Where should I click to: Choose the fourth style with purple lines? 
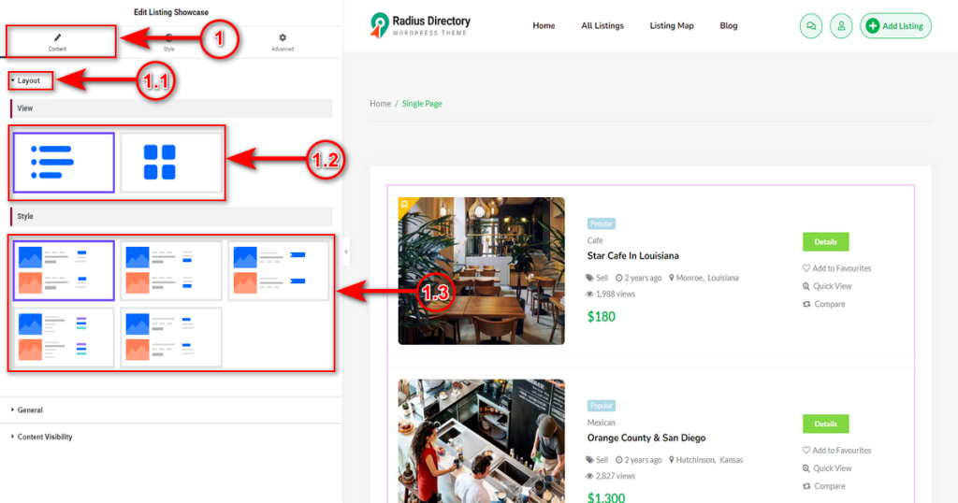click(x=64, y=338)
